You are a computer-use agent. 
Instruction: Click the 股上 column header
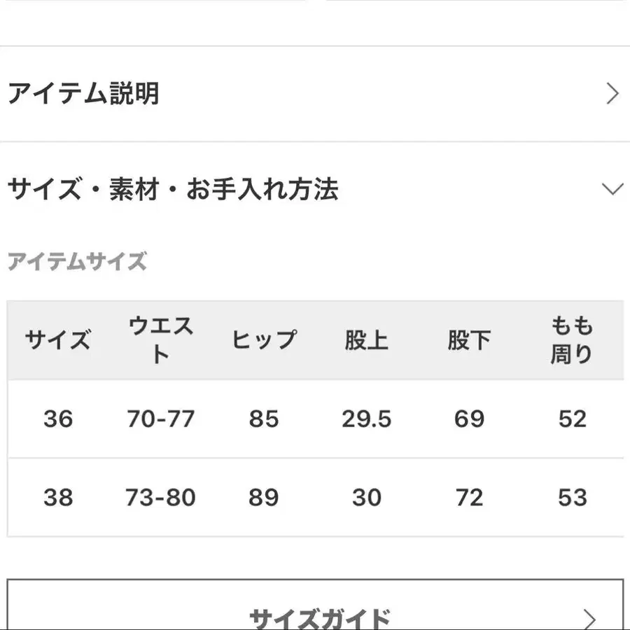[367, 340]
